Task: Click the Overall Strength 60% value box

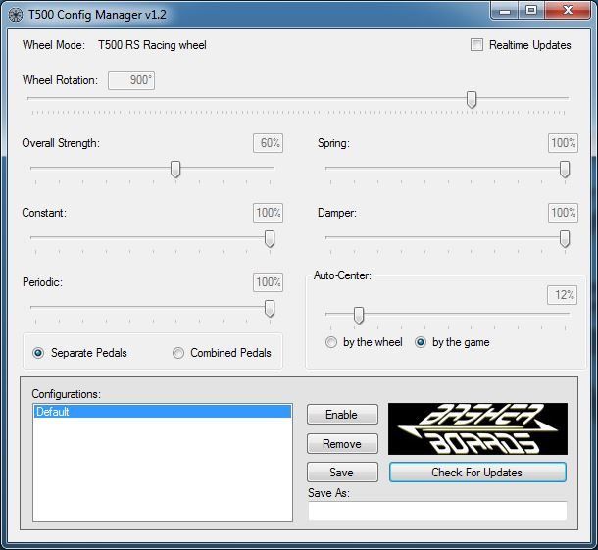Action: coord(268,143)
